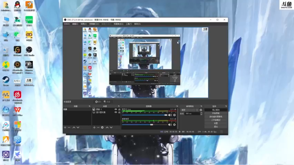Click Exit button in Controls
Screen dimensions: 294x165
(216, 126)
